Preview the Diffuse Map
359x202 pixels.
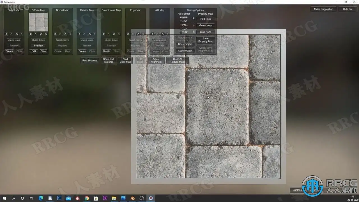38,45
